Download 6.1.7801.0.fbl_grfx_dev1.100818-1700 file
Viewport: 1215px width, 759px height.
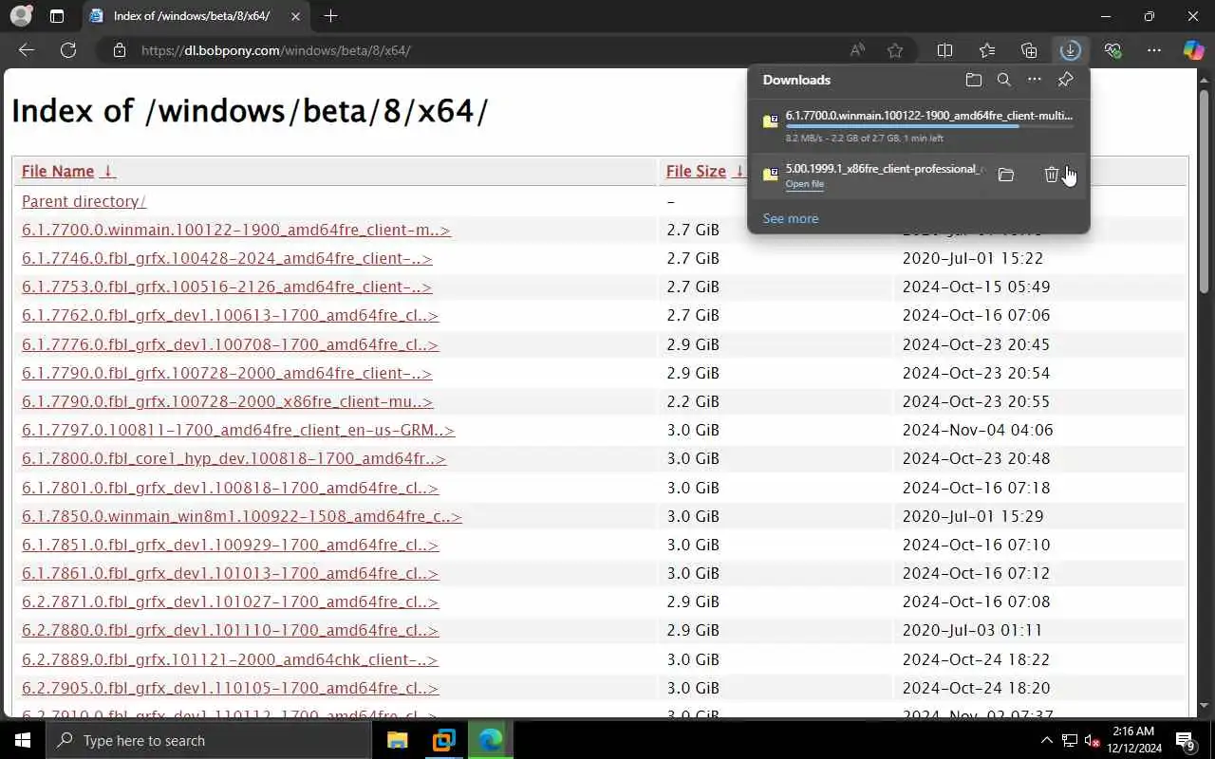click(x=230, y=488)
